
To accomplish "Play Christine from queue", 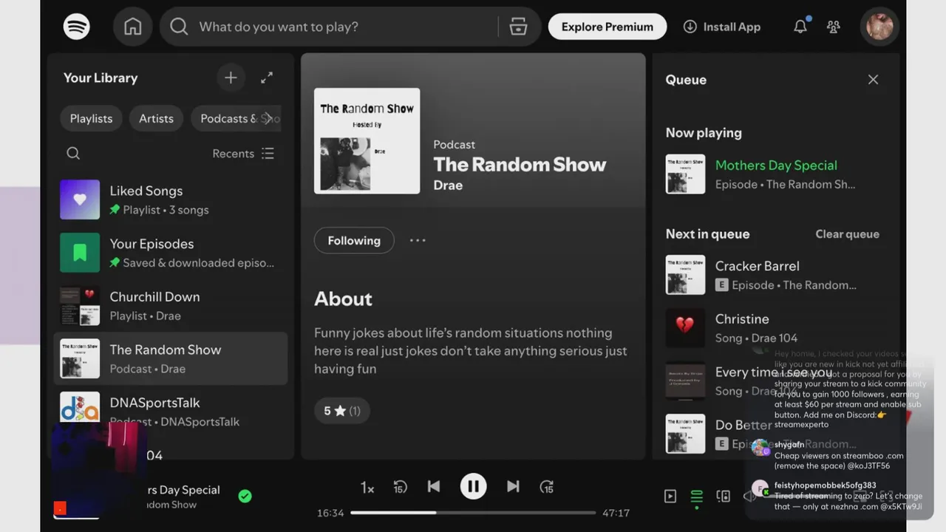I will coord(773,328).
